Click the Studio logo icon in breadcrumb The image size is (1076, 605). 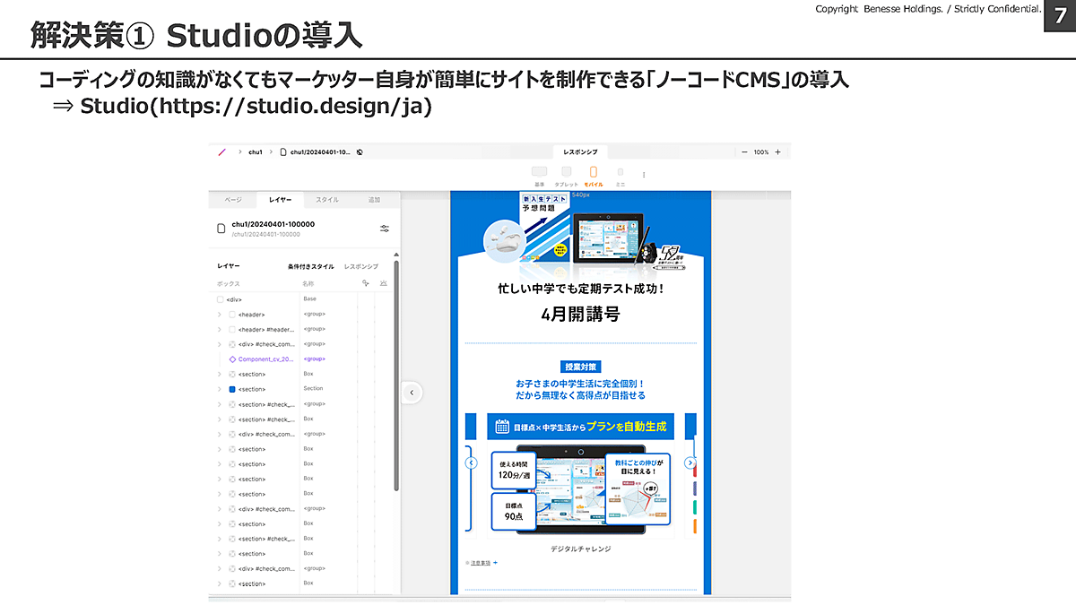click(221, 152)
